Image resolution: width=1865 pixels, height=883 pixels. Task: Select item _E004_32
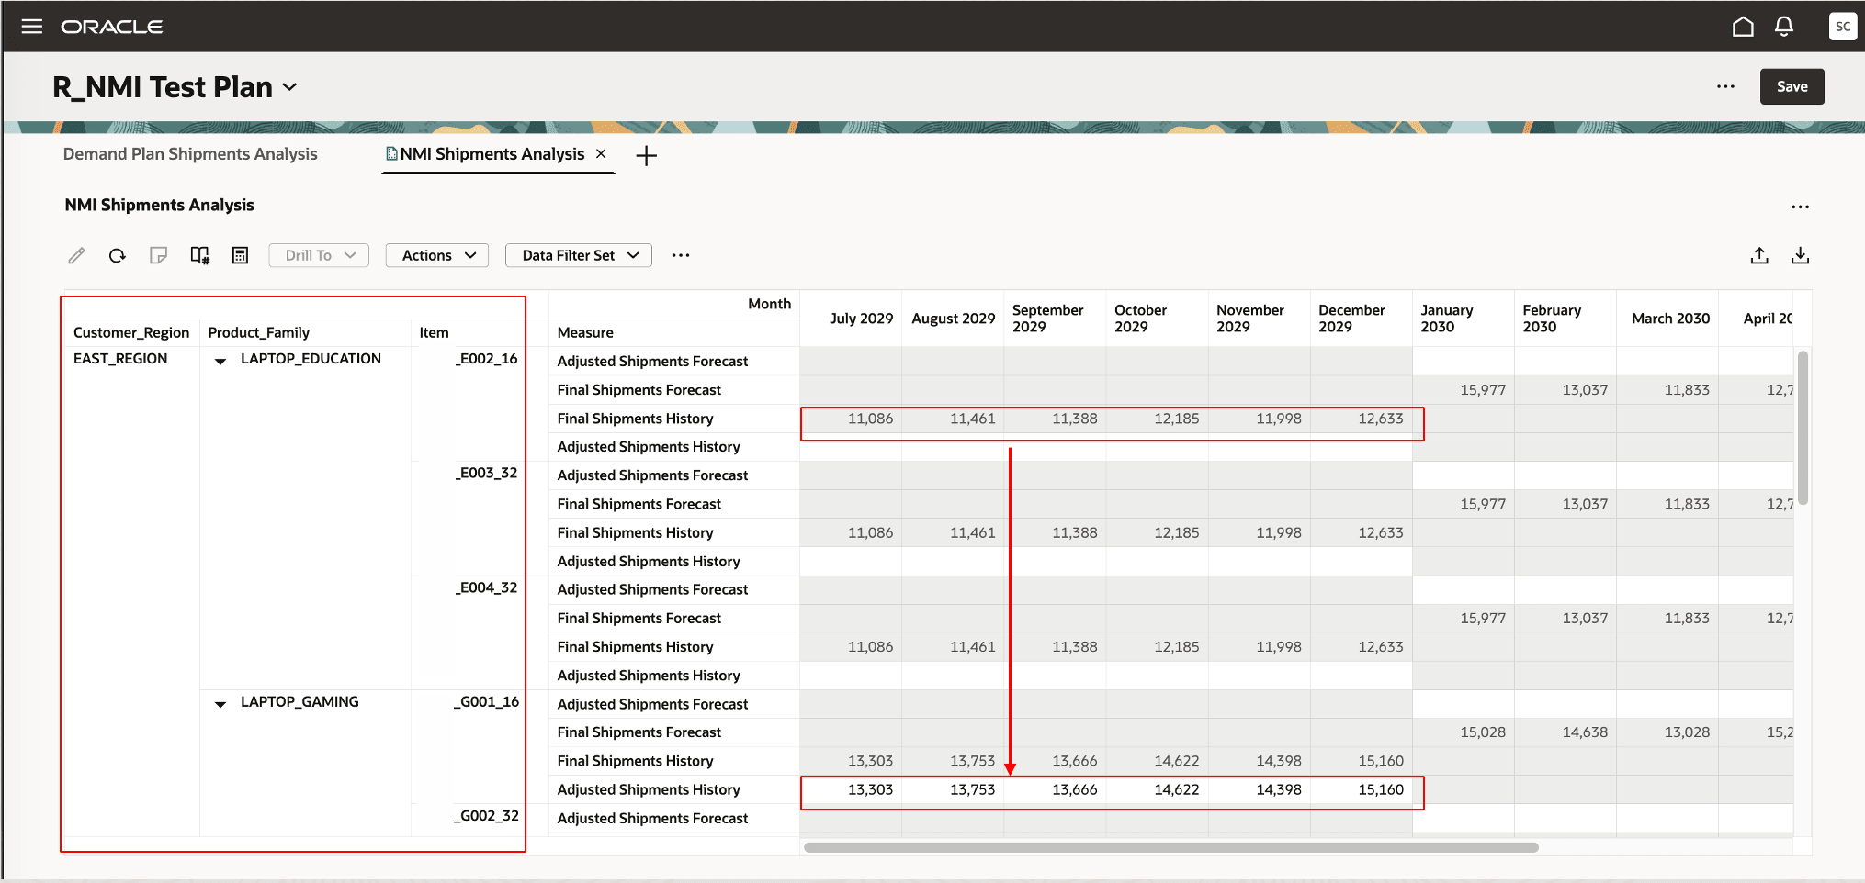486,587
